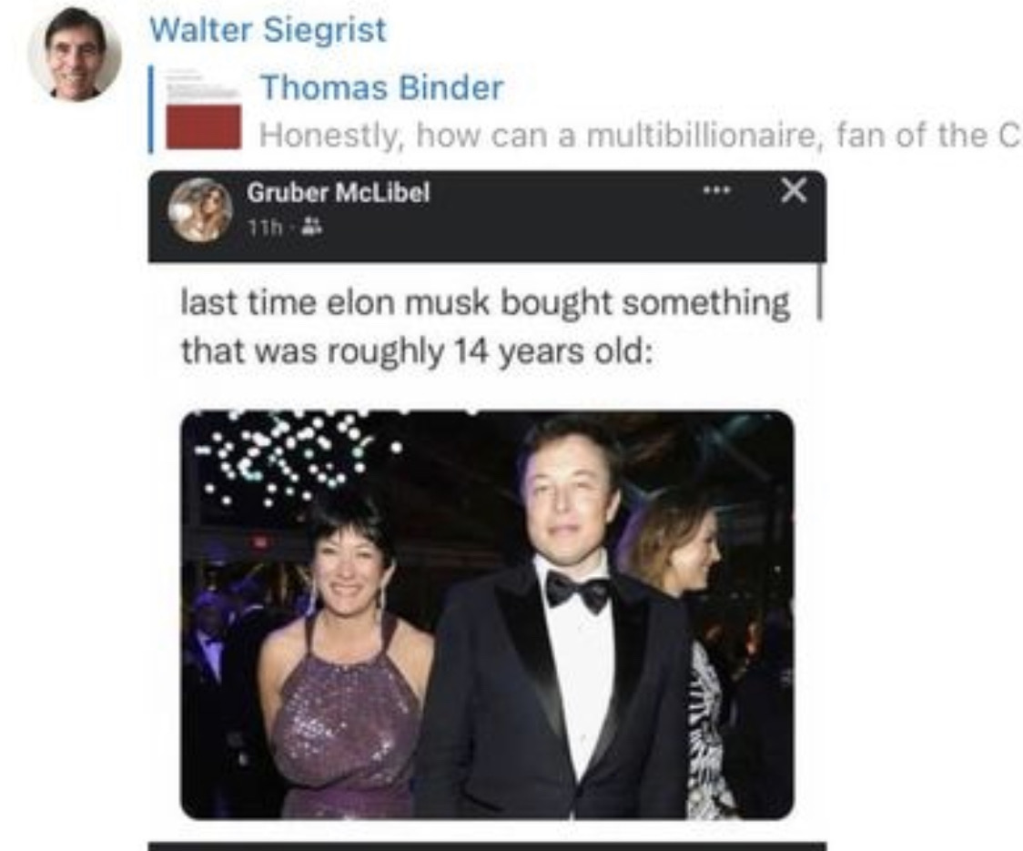Click the 11h post timestamp
The height and width of the screenshot is (851, 1023).
click(265, 228)
